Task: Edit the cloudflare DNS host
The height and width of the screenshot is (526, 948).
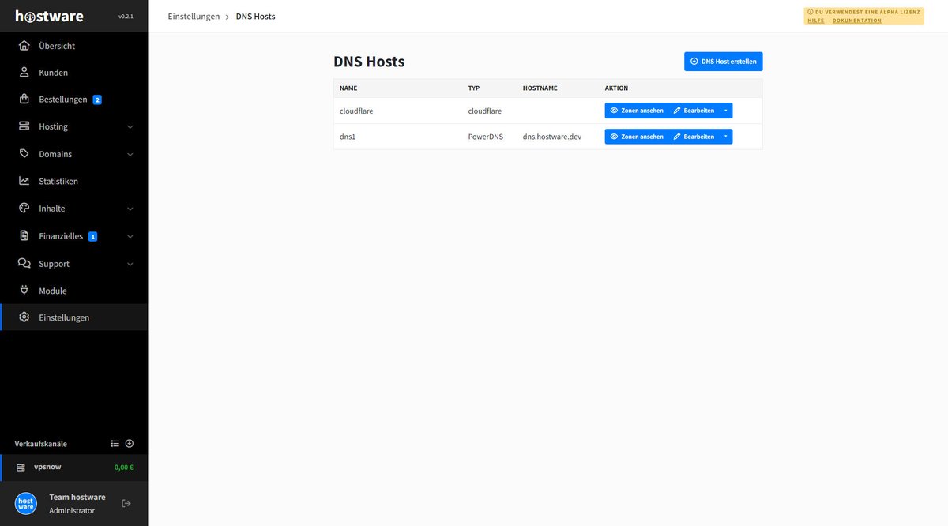Action: tap(694, 111)
